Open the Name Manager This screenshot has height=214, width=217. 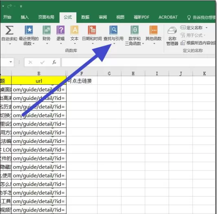172,36
